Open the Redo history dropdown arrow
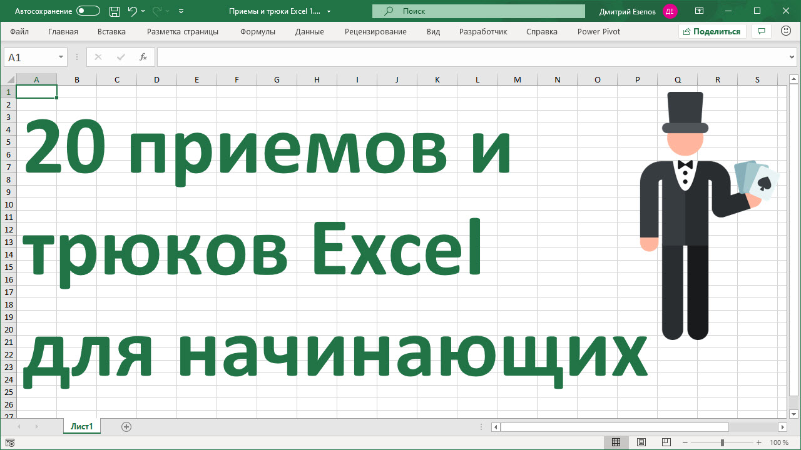 168,11
